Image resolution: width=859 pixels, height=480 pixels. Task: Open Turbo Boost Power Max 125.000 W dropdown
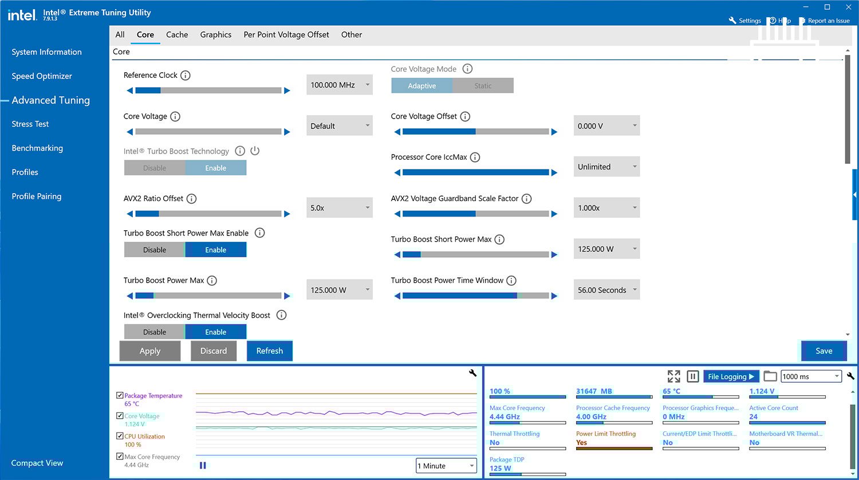point(340,290)
